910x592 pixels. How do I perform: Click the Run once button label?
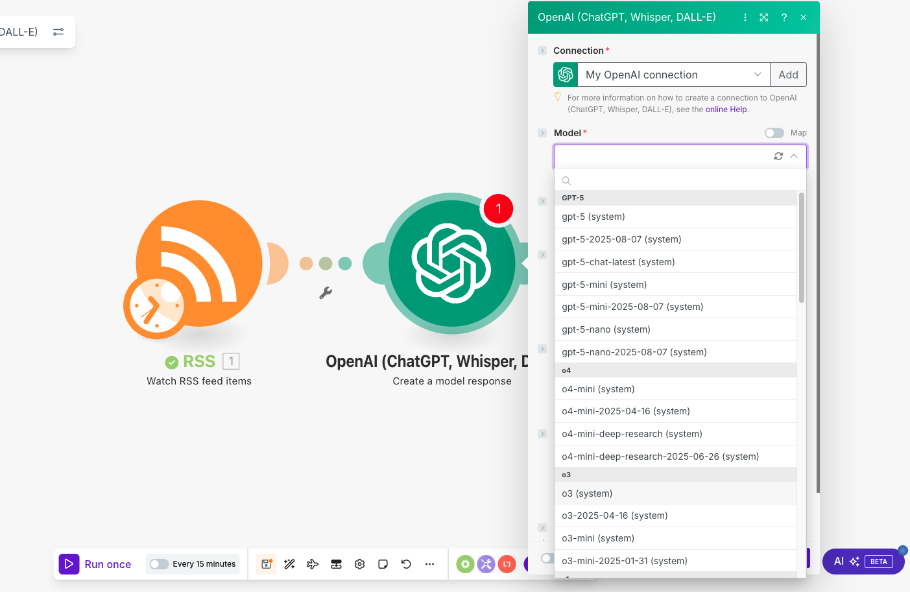click(108, 564)
